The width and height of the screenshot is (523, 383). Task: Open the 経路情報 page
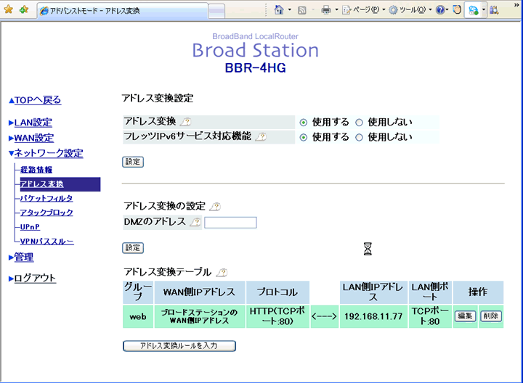(36, 170)
